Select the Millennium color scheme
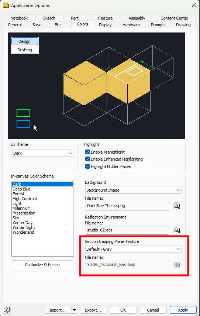The width and height of the screenshot is (200, 316). pyautogui.click(x=42, y=208)
